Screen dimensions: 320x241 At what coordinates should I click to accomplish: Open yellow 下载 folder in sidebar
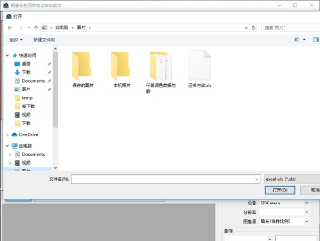coord(26,123)
